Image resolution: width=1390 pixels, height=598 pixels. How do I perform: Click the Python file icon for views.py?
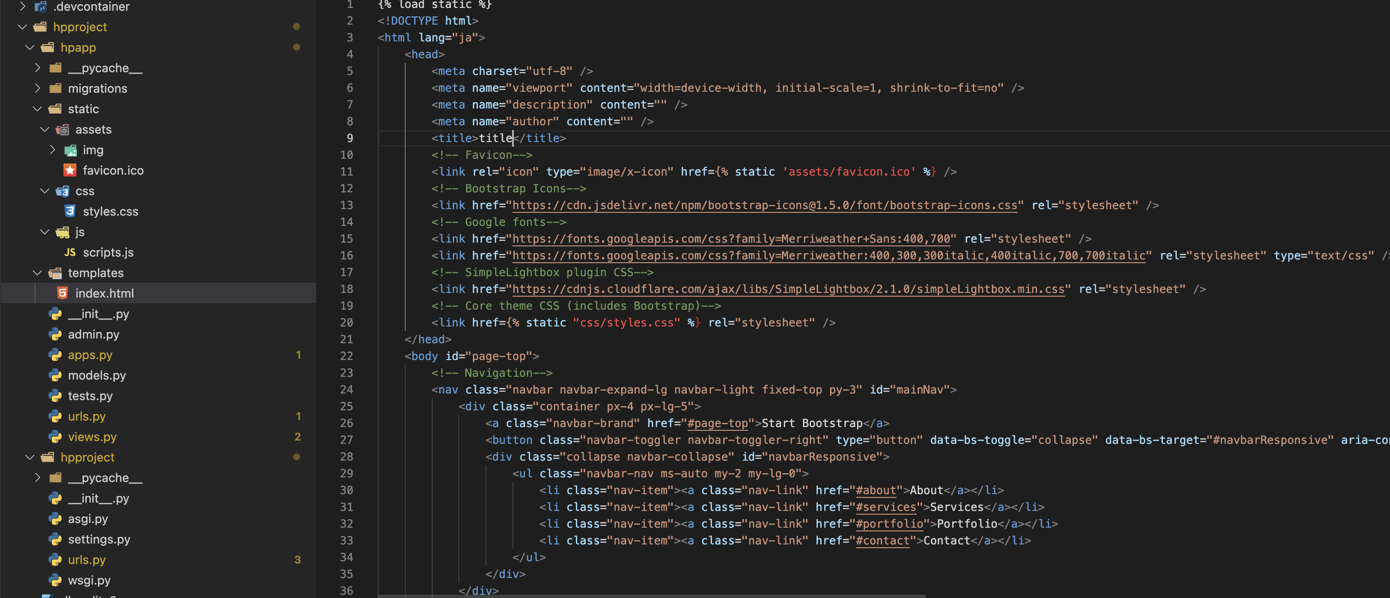pyautogui.click(x=59, y=436)
